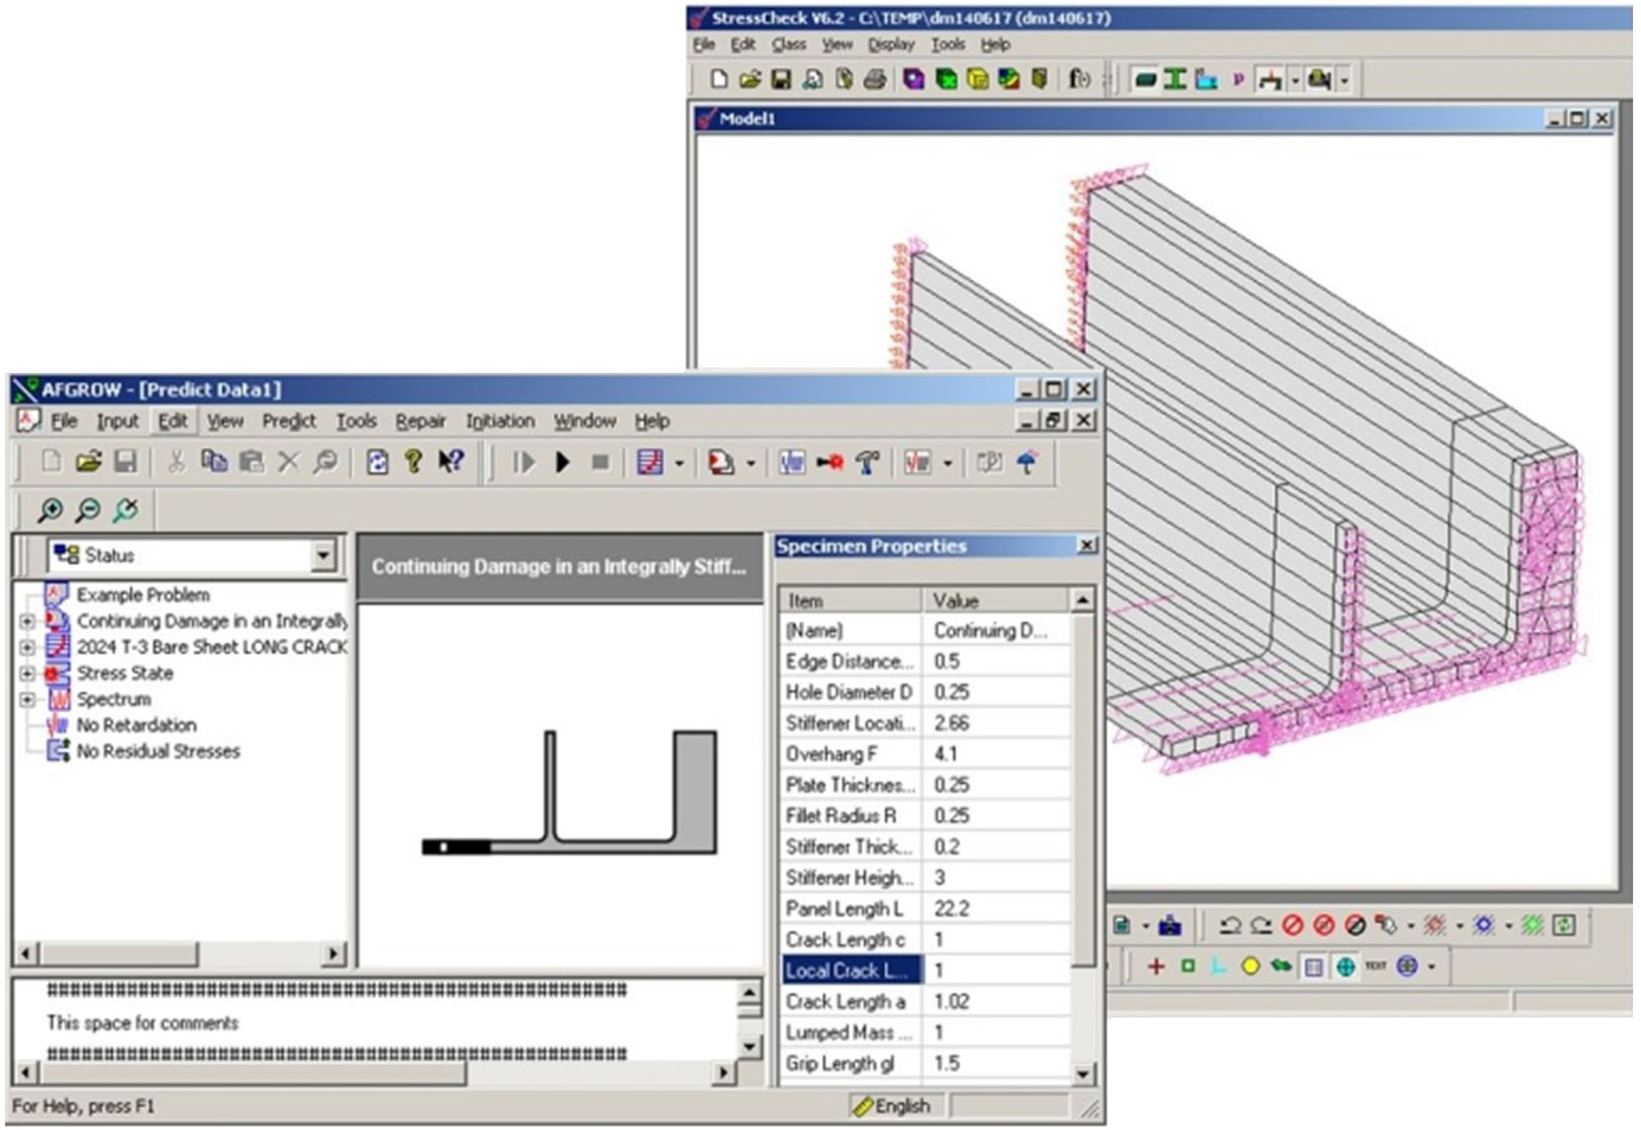Open the Status dropdown in AFGROW panel
The width and height of the screenshot is (1641, 1130).
click(323, 556)
